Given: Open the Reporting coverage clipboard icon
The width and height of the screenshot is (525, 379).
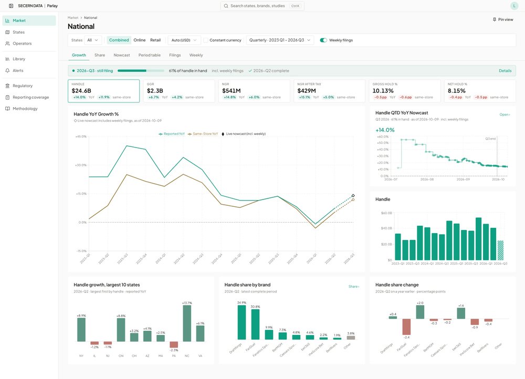Looking at the screenshot, I should 7,98.
